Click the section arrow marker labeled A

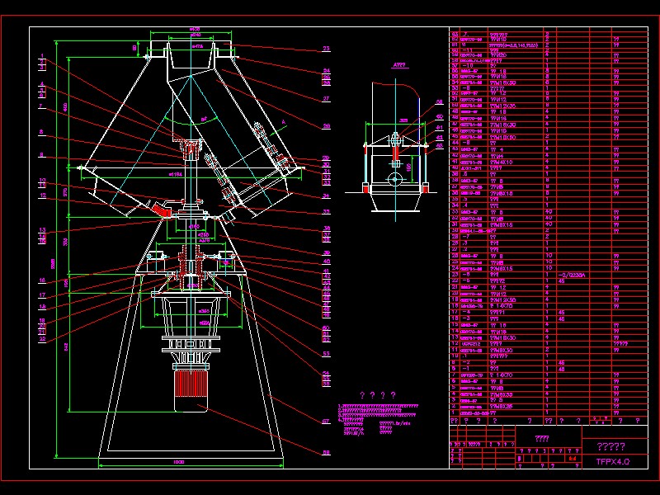(x=283, y=122)
